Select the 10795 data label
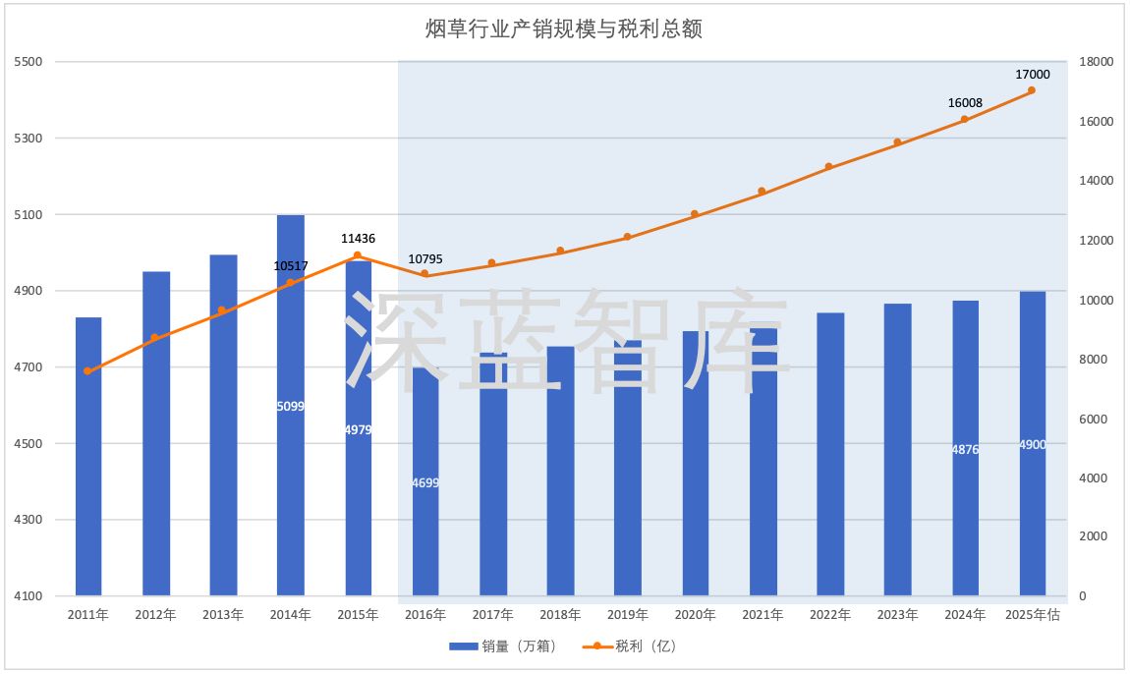 tap(424, 259)
